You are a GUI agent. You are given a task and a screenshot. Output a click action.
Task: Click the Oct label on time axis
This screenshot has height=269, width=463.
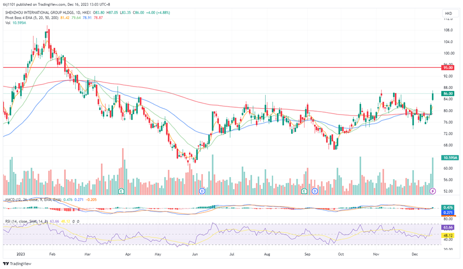341,254
